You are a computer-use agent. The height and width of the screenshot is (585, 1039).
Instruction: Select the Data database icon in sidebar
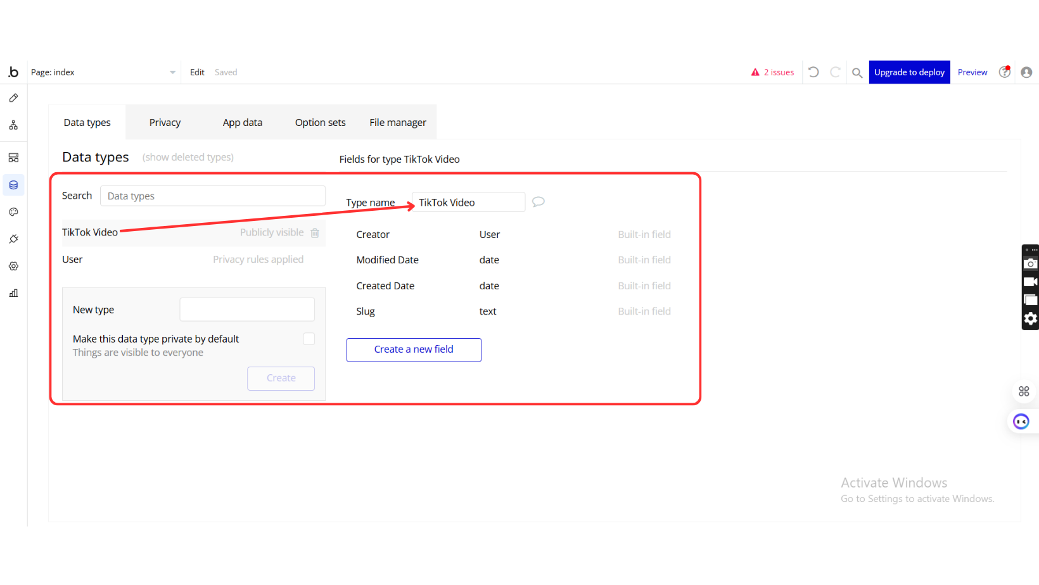[13, 185]
